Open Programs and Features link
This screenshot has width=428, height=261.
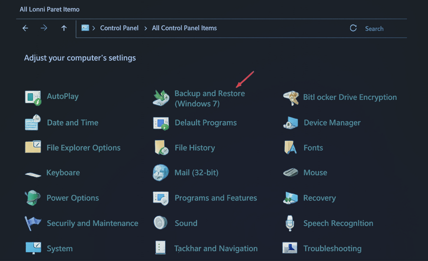click(x=215, y=198)
